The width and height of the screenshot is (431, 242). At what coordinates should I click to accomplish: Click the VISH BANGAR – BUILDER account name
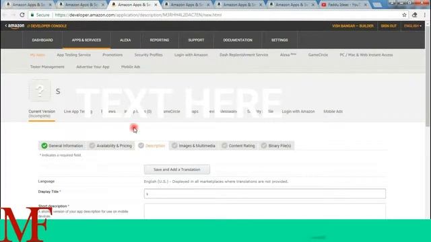pyautogui.click(x=353, y=26)
